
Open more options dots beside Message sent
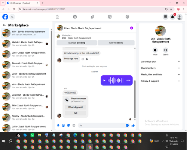tap(91, 59)
